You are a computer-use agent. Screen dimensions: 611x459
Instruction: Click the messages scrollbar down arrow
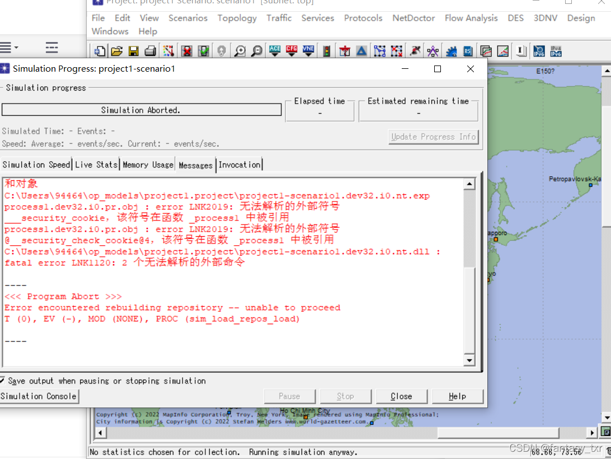coord(469,360)
